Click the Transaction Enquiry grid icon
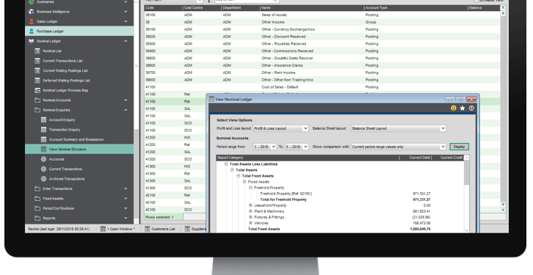 click(43, 130)
